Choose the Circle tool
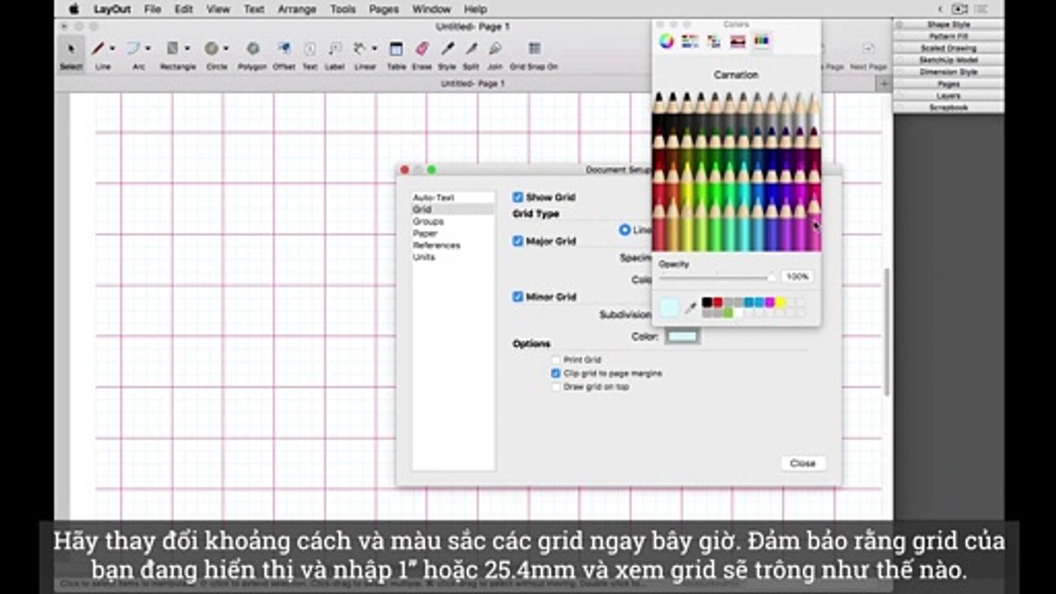The height and width of the screenshot is (594, 1056). point(211,49)
